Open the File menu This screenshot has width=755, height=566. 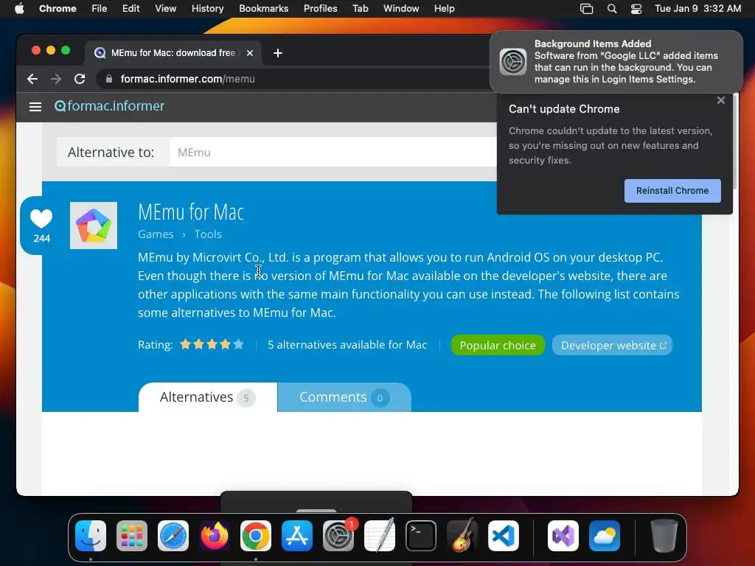[100, 9]
